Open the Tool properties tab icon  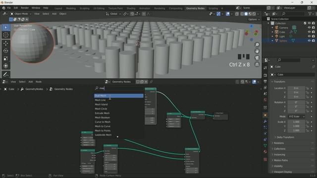265,68
